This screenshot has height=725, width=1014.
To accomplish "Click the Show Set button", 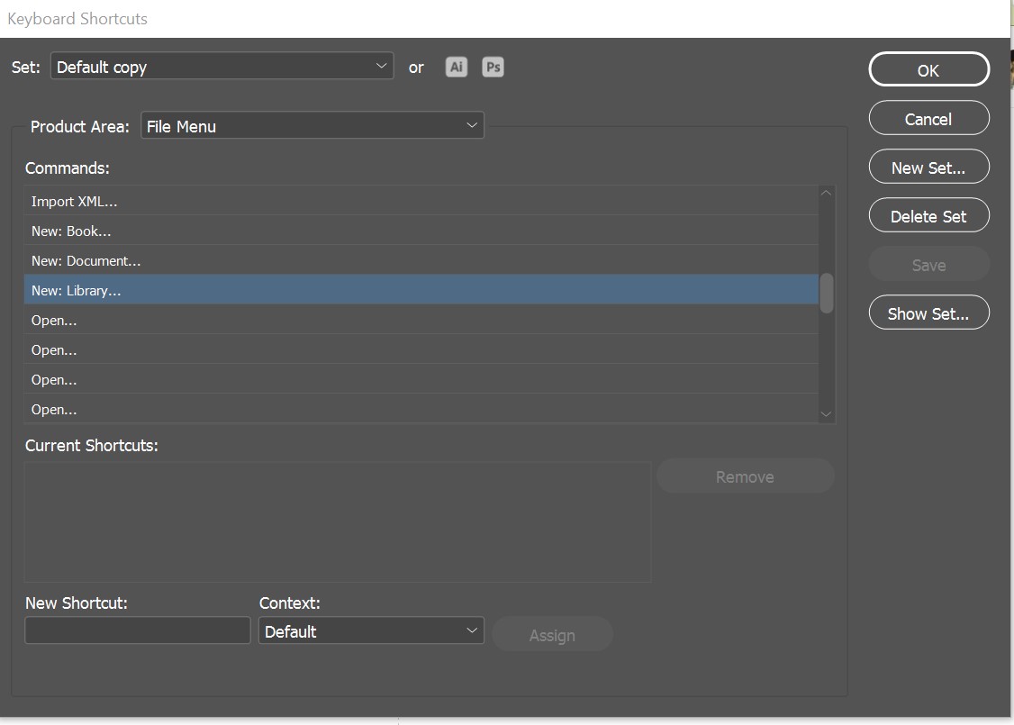I will 928,313.
